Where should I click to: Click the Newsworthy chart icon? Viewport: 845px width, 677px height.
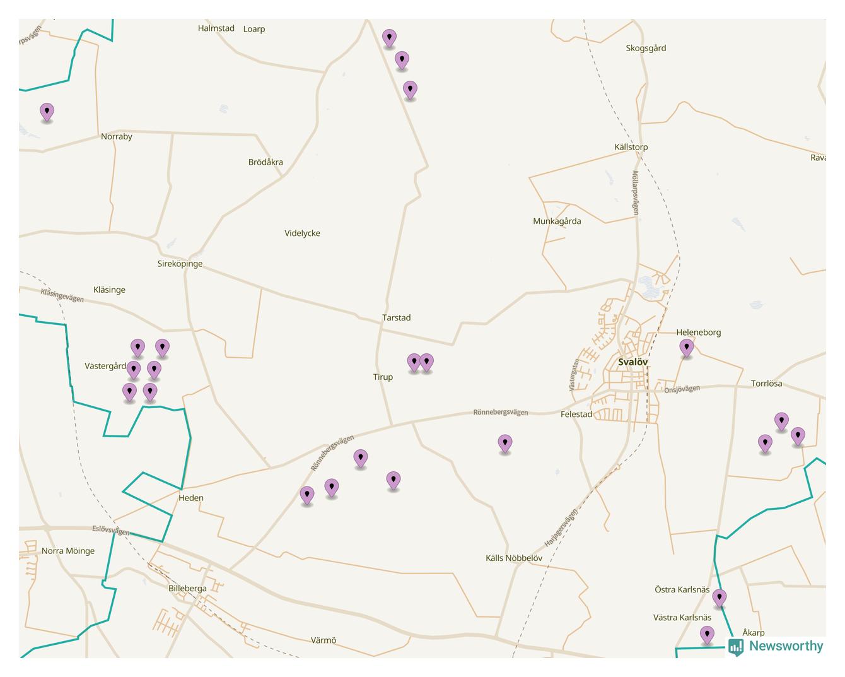[x=736, y=647]
